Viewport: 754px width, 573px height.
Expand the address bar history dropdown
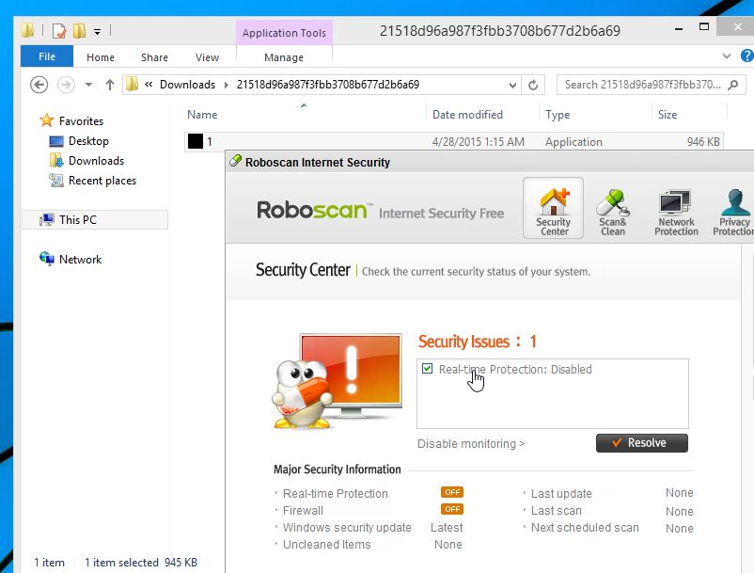click(x=512, y=86)
